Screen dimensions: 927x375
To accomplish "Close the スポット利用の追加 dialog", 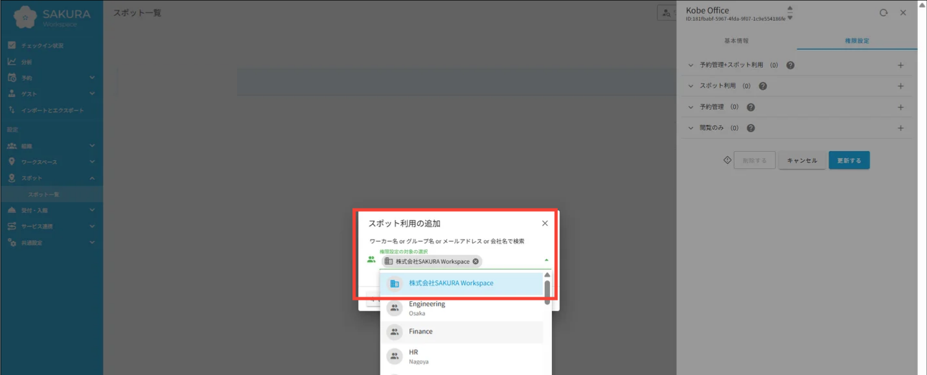I will pyautogui.click(x=545, y=223).
